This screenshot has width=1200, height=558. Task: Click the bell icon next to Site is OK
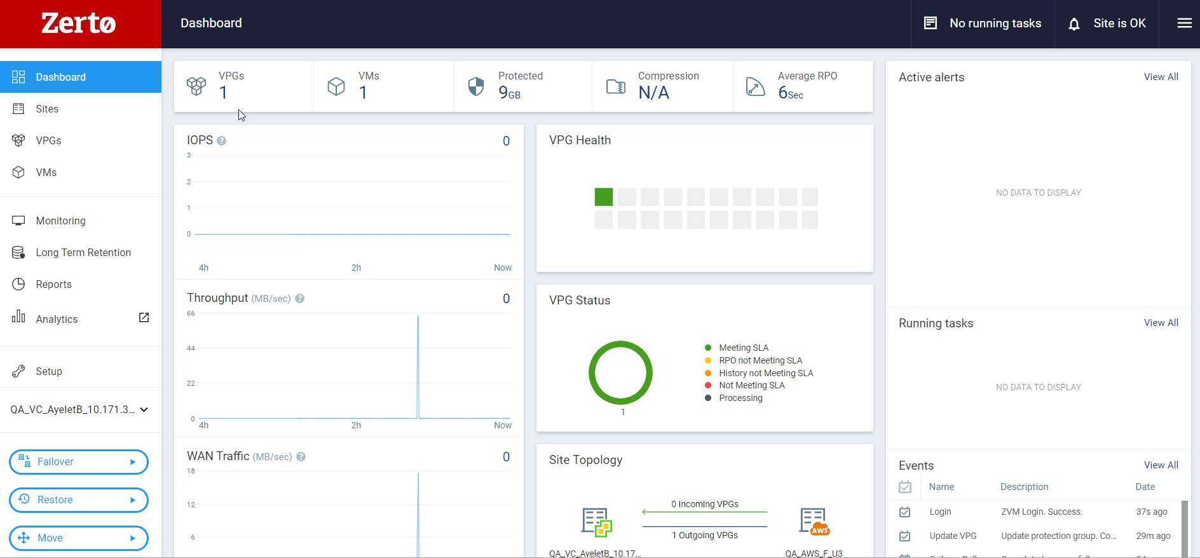coord(1074,24)
